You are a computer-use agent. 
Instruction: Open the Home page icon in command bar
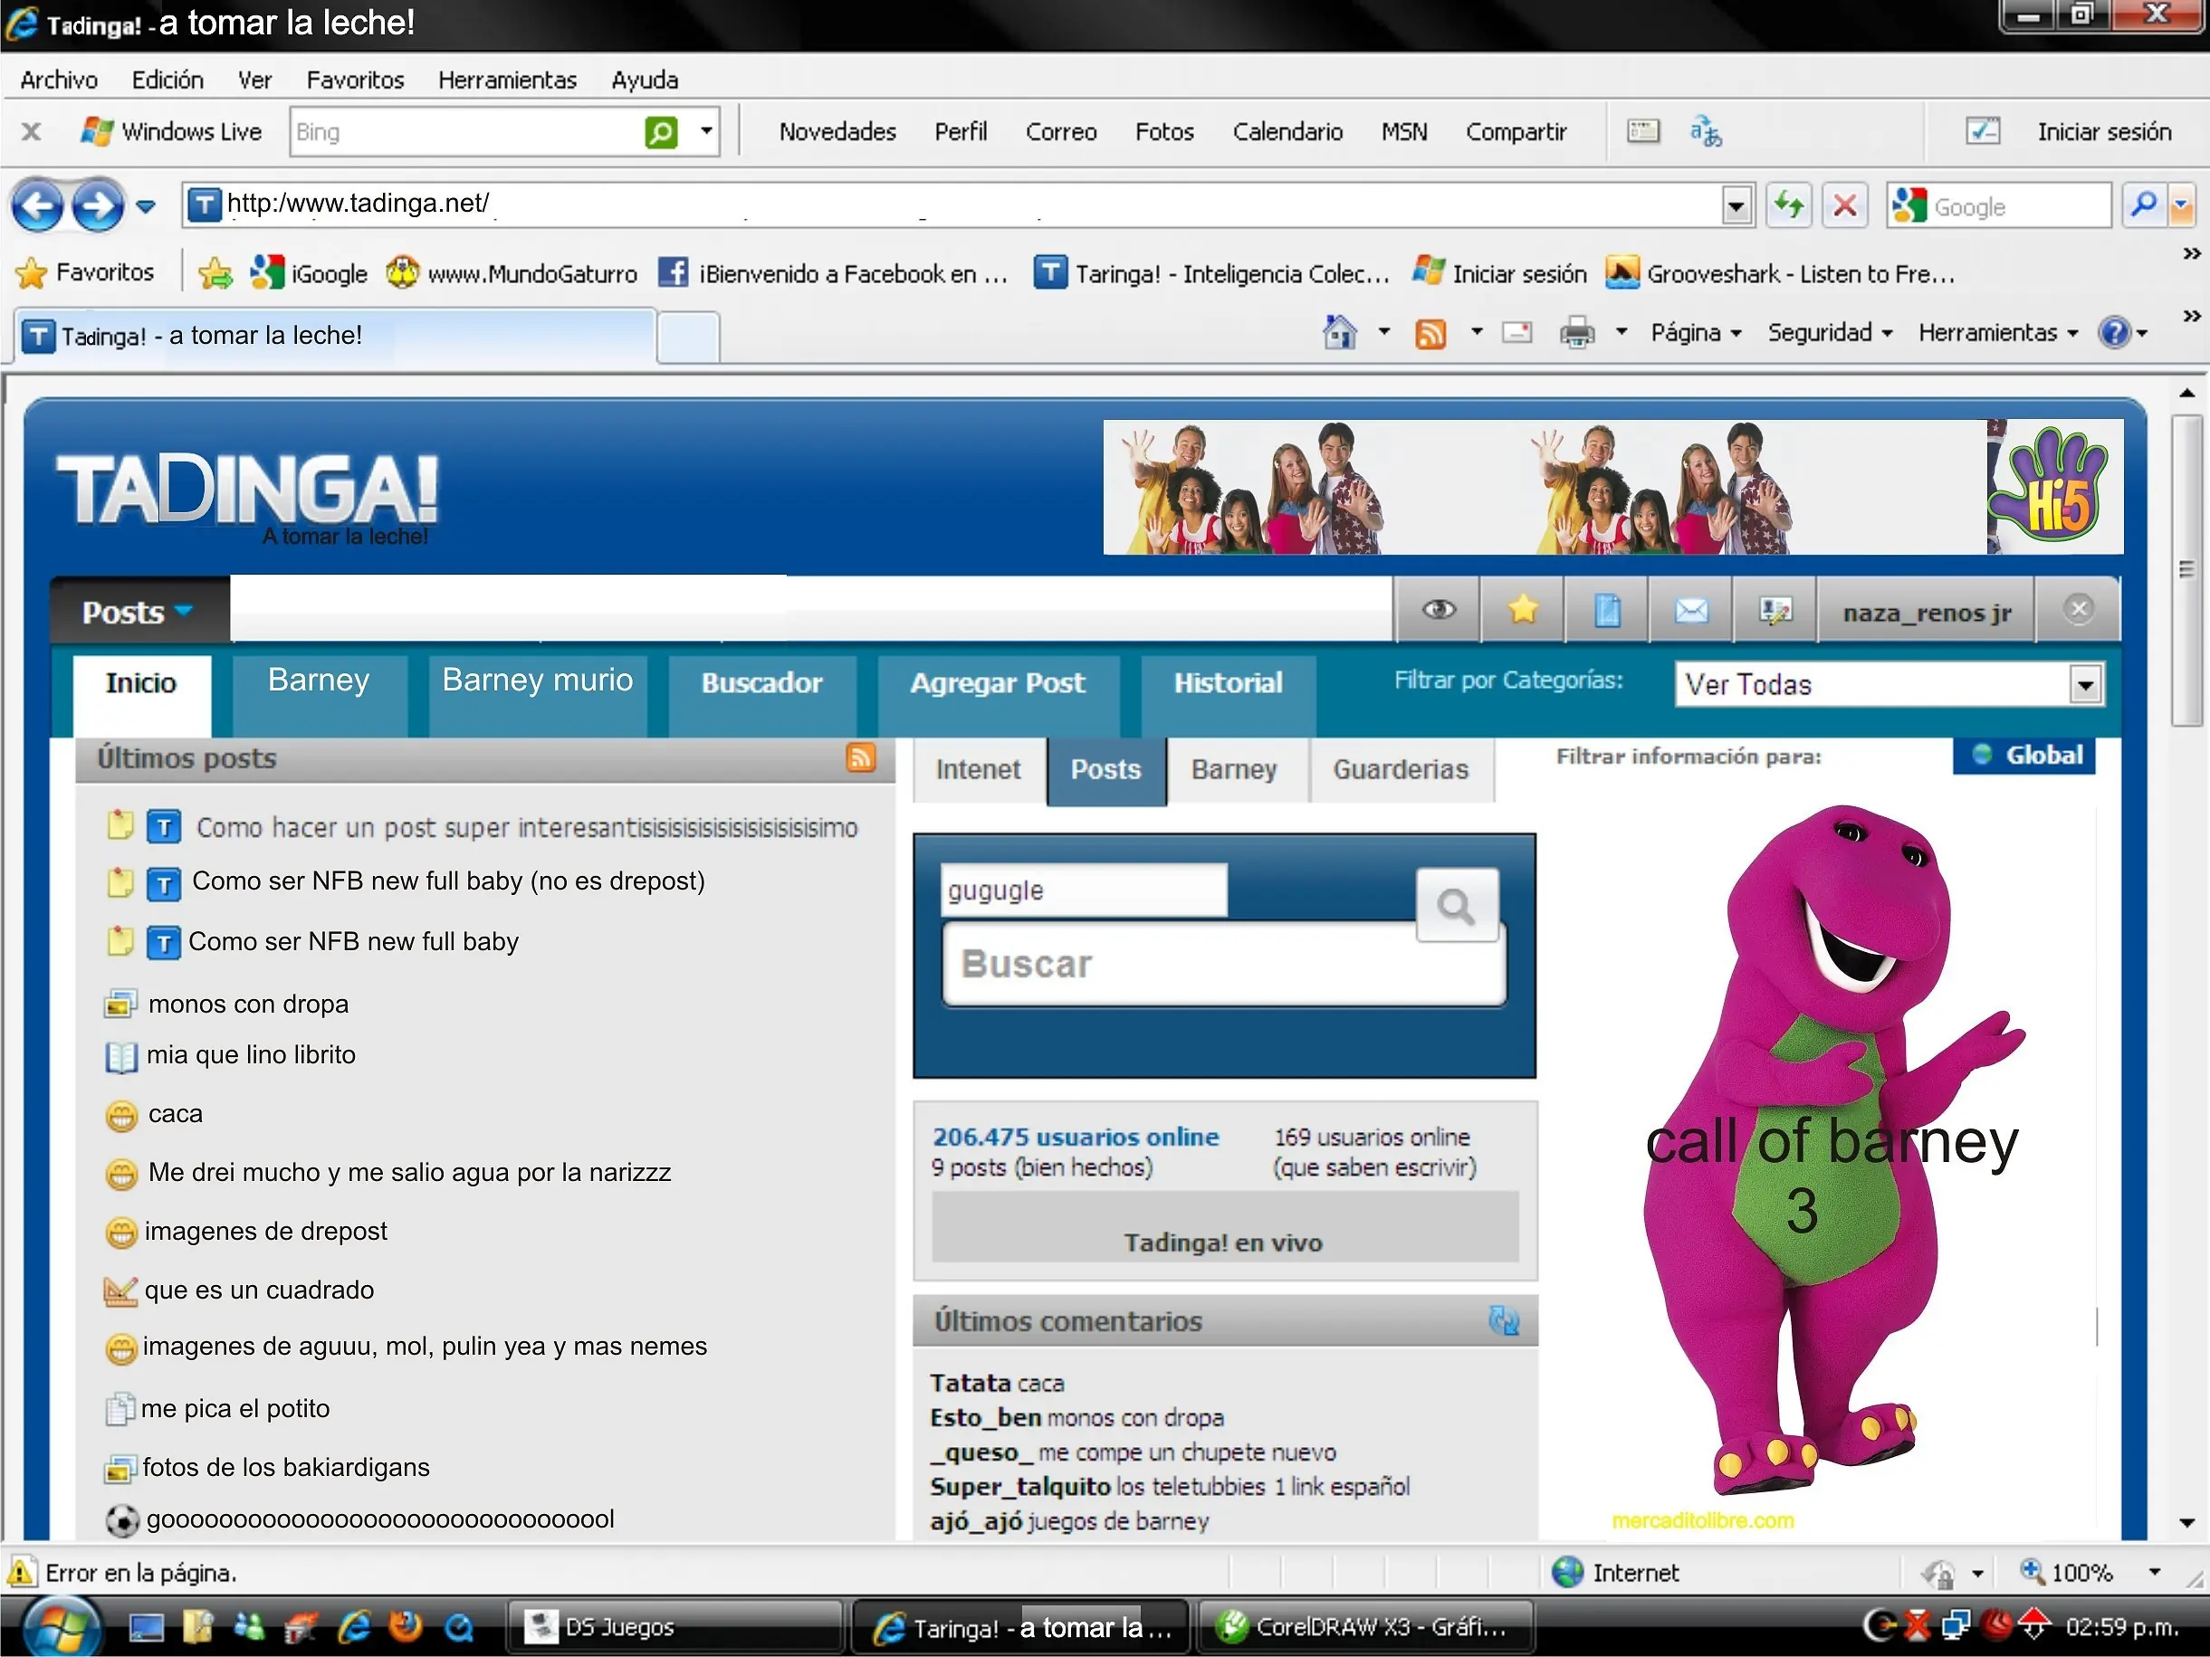click(x=1340, y=331)
